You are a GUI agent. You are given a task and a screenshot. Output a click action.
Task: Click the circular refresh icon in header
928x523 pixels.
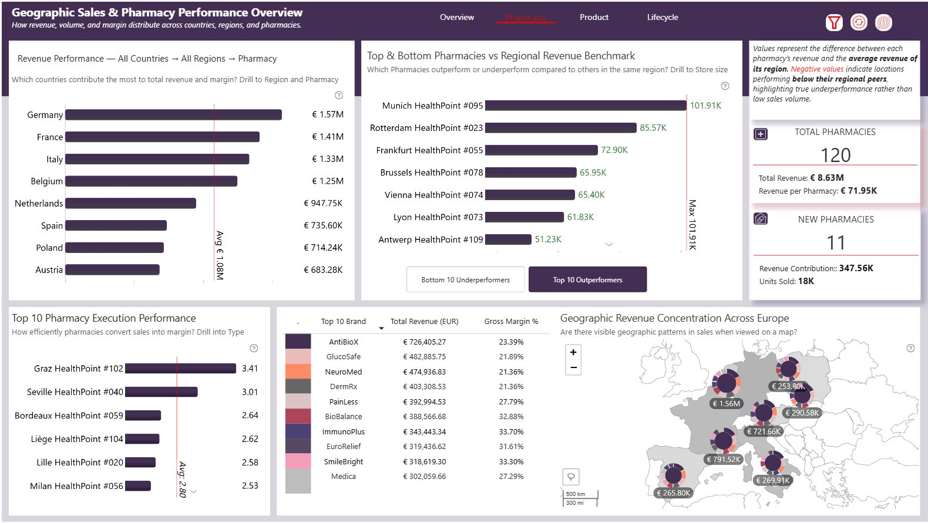pos(859,22)
